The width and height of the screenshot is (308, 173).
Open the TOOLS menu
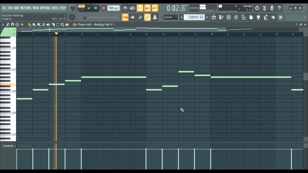(55, 8)
